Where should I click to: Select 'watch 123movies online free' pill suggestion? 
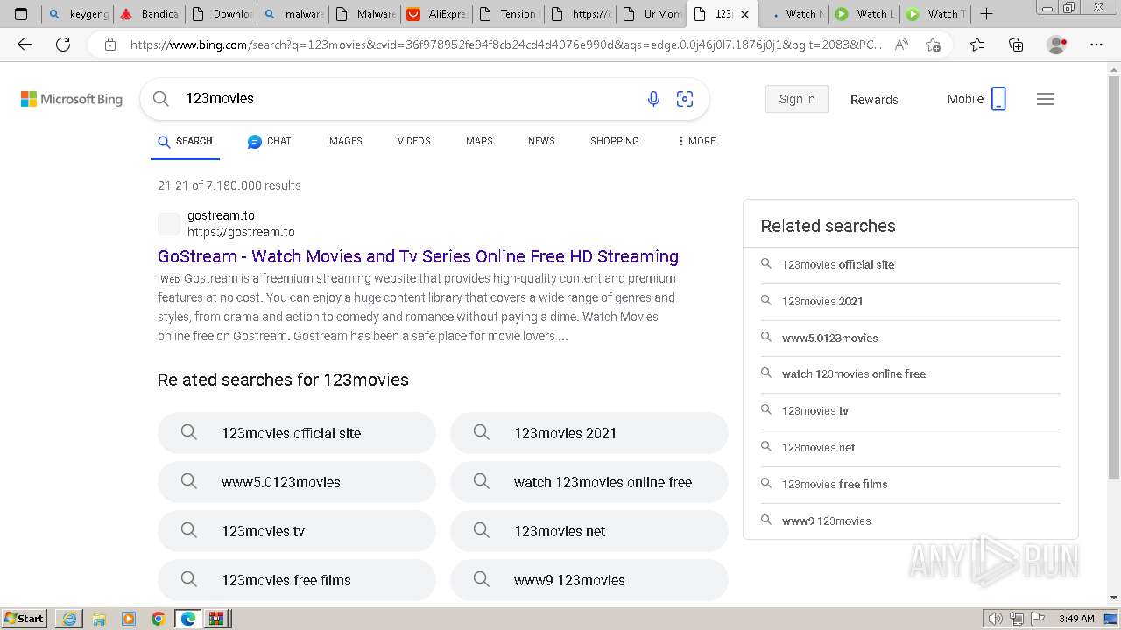(x=589, y=482)
